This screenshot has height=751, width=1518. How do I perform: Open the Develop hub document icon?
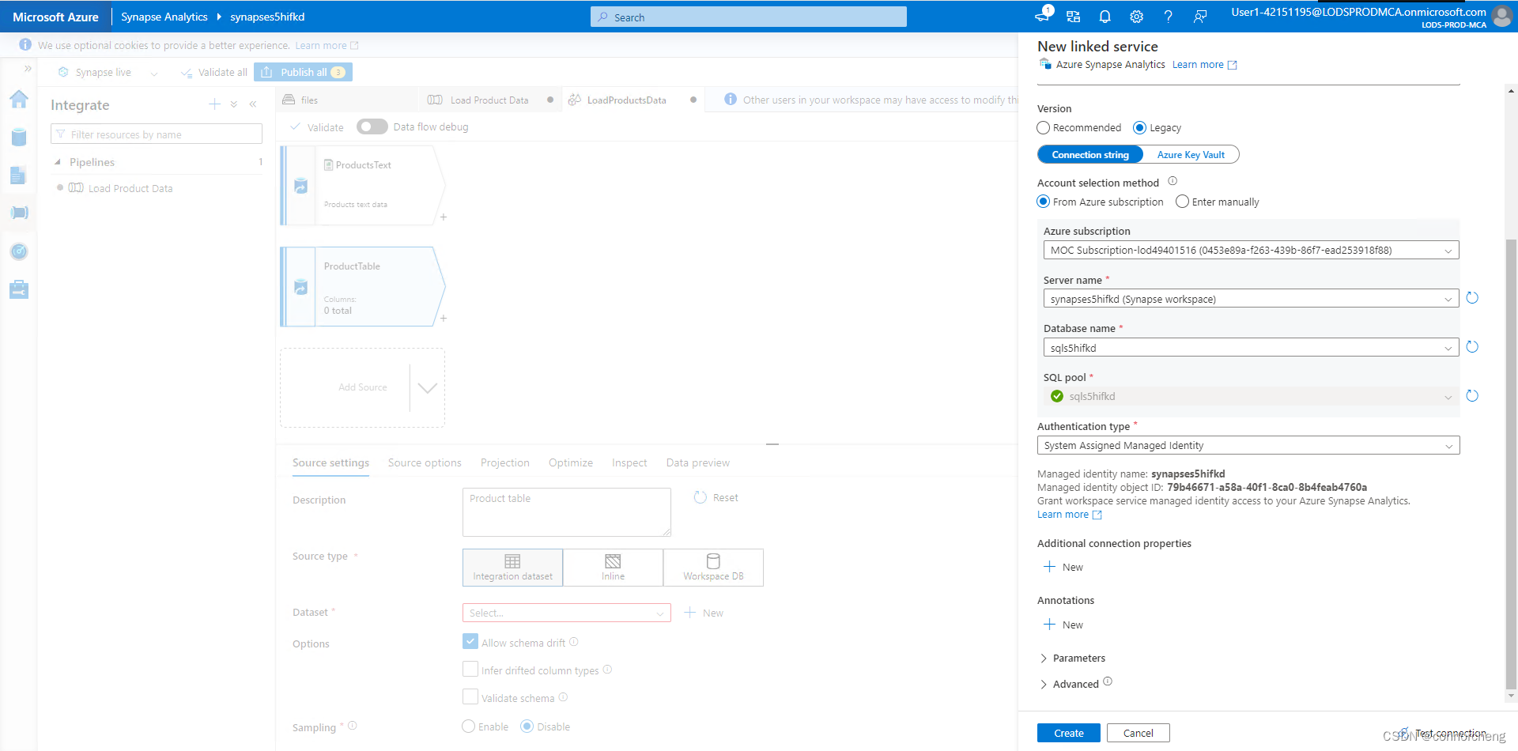[19, 175]
